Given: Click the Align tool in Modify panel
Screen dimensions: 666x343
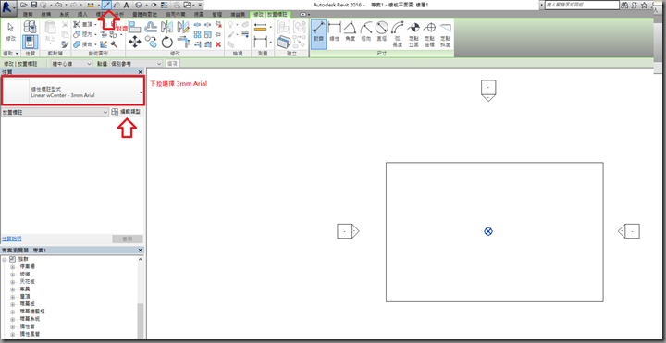Looking at the screenshot, I should click(x=135, y=27).
